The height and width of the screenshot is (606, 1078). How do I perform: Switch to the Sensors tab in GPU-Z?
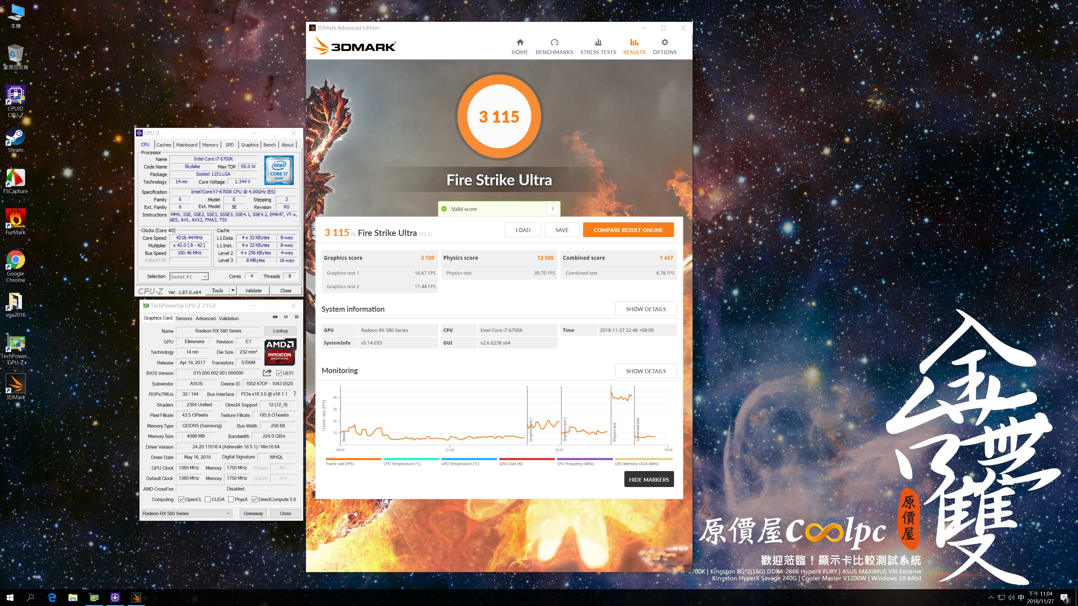(184, 318)
